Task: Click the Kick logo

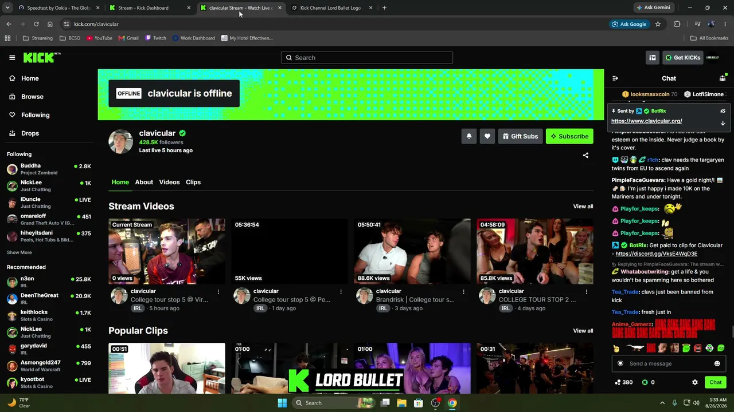Action: pos(42,57)
